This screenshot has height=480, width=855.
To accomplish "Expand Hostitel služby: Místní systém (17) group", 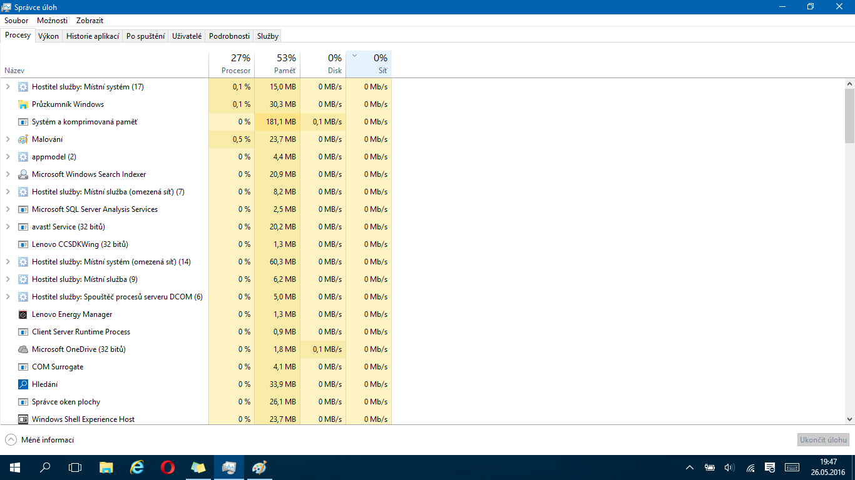I will pos(8,87).
